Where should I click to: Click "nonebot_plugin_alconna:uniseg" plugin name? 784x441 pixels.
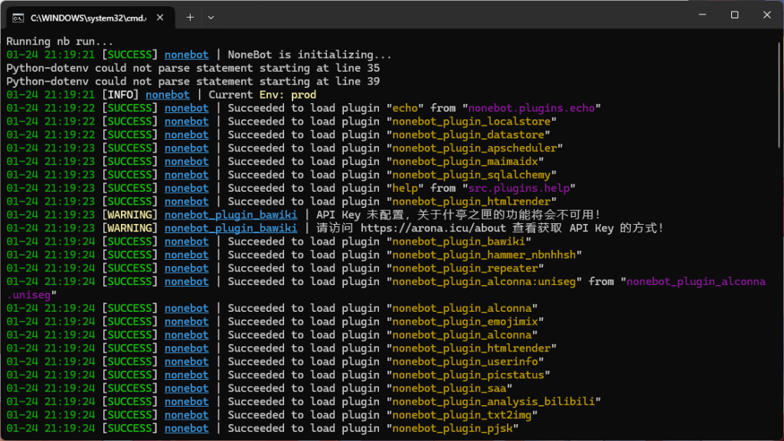click(x=484, y=281)
